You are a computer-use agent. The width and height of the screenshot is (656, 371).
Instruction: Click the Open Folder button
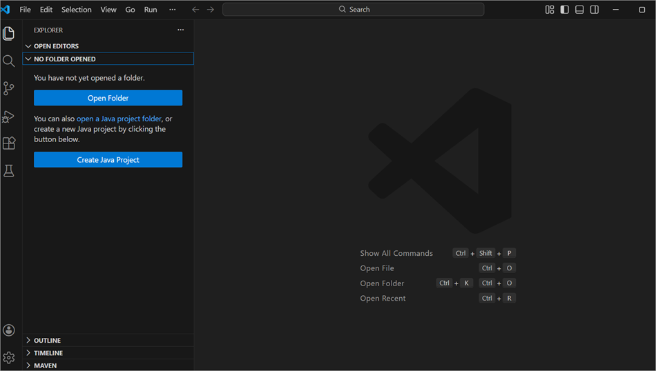pyautogui.click(x=108, y=98)
